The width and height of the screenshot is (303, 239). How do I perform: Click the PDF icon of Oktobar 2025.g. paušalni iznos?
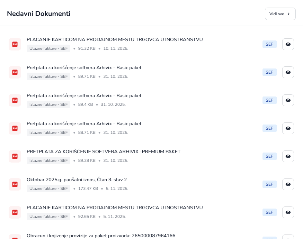pyautogui.click(x=15, y=184)
